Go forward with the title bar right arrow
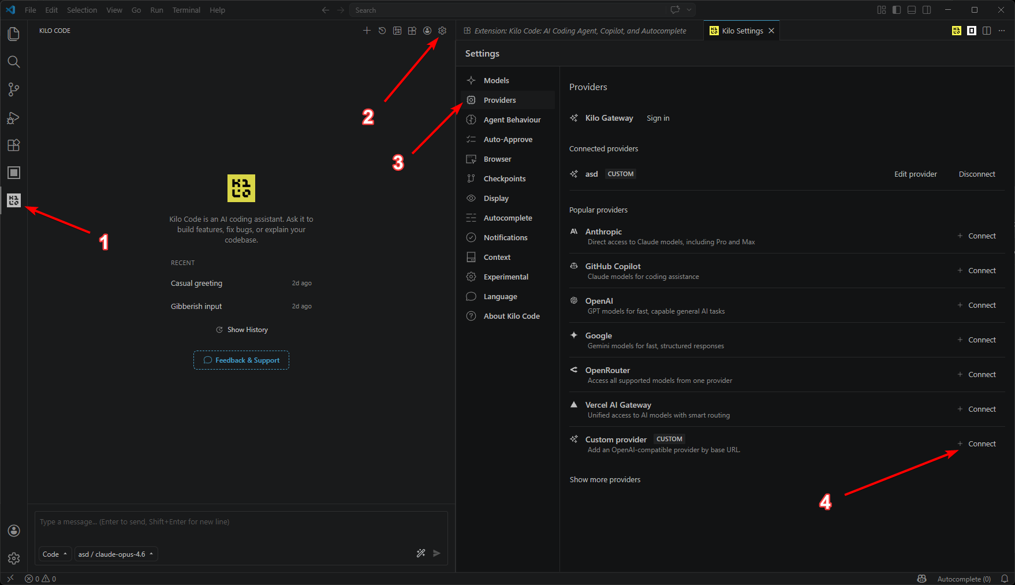The height and width of the screenshot is (585, 1015). 341,10
